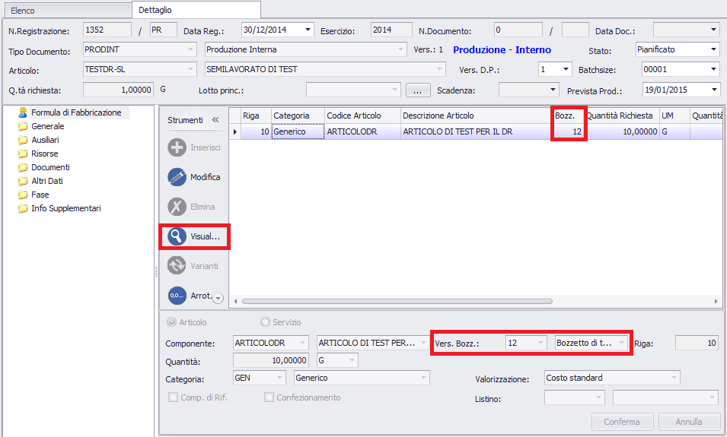Click the Lotto princ. ellipsis browse button
The image size is (727, 437).
[418, 90]
